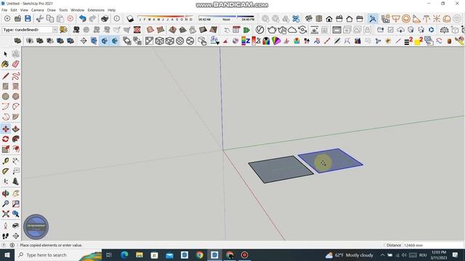Select the Zoom magnifier tool
This screenshot has width=465, height=261.
pos(5,204)
